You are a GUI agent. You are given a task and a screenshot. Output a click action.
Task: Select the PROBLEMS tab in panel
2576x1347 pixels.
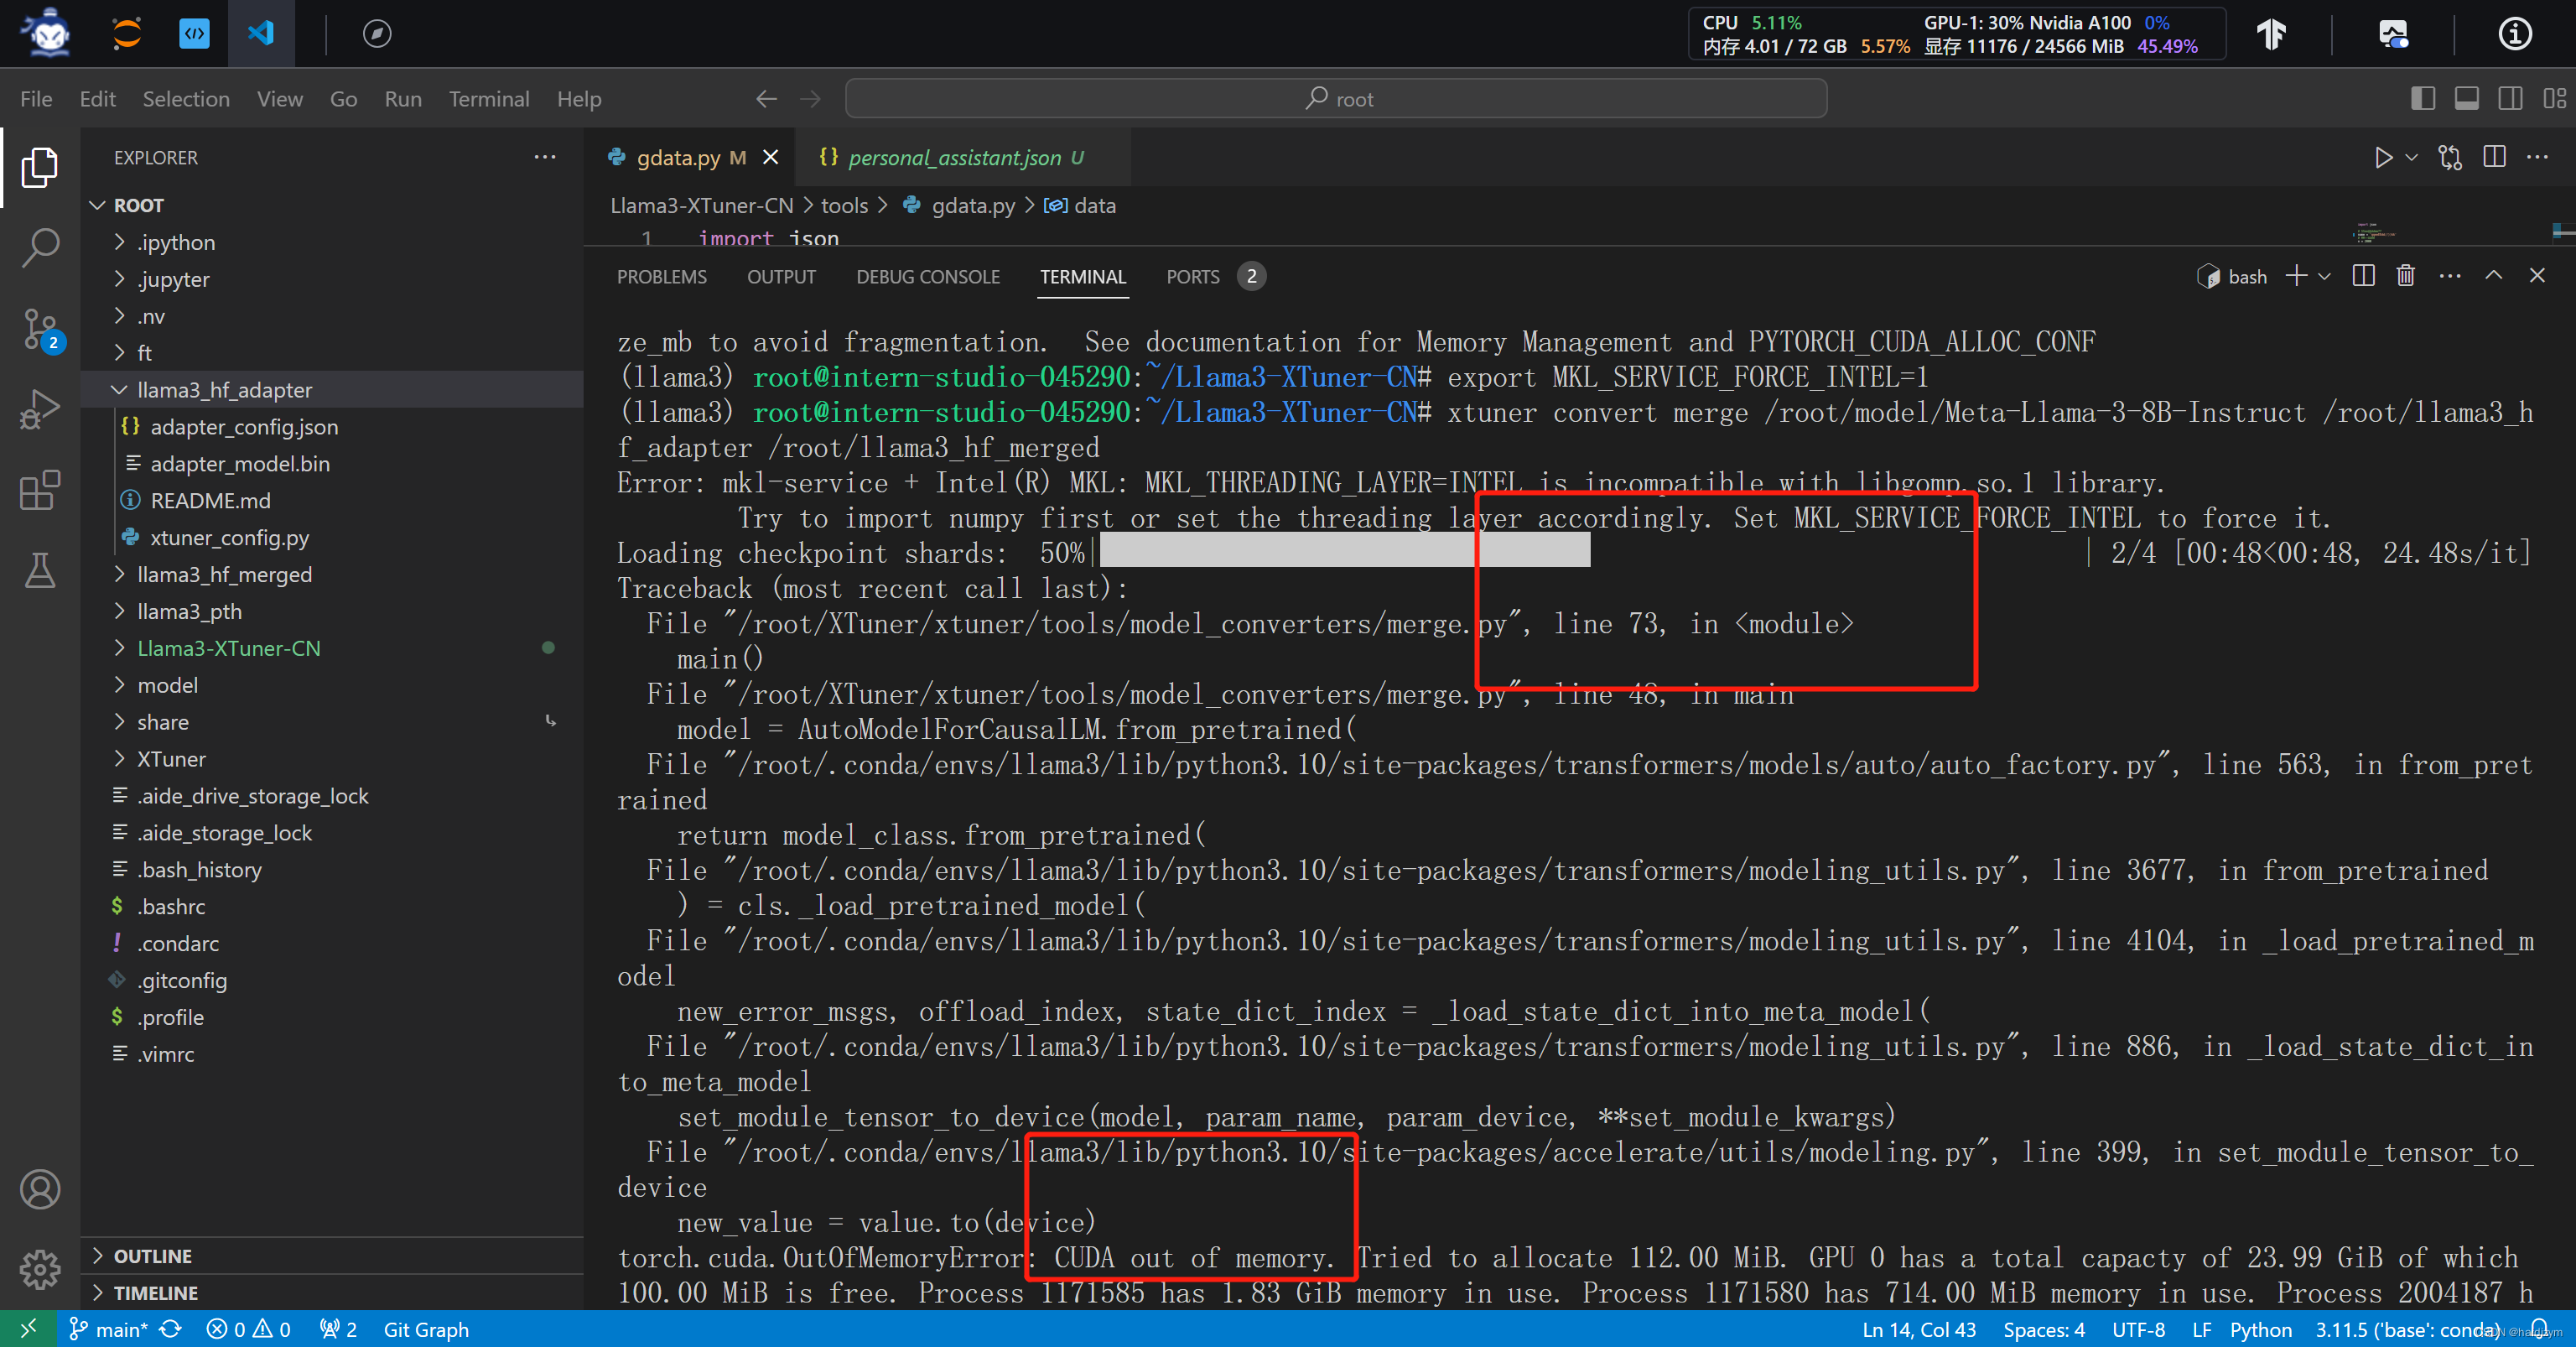(666, 276)
